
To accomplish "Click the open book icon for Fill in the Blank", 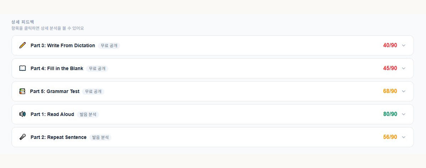I will [22, 68].
